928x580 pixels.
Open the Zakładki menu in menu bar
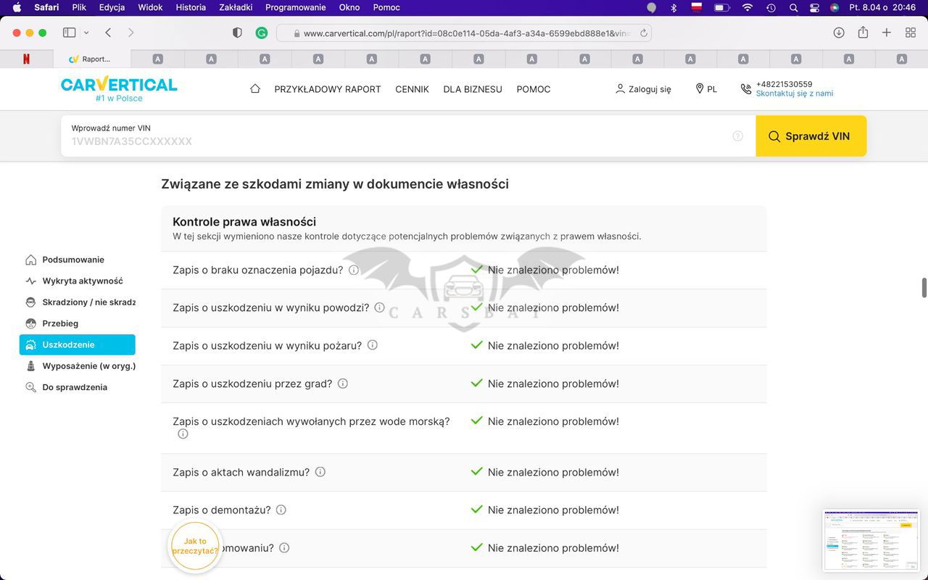click(x=235, y=7)
